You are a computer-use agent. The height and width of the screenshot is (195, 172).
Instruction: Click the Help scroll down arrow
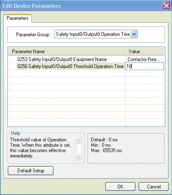(x=78, y=157)
